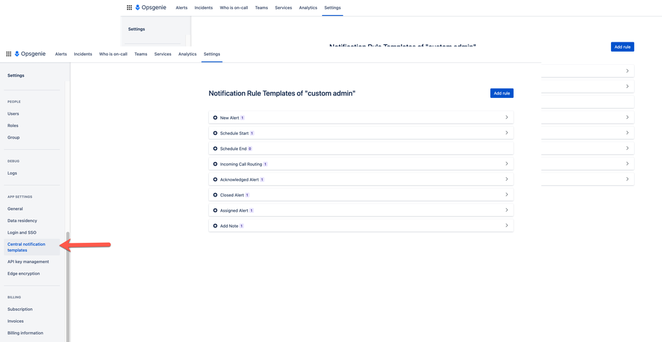662x342 pixels.
Task: Open Alerts tab in the background window
Action: [x=182, y=7]
